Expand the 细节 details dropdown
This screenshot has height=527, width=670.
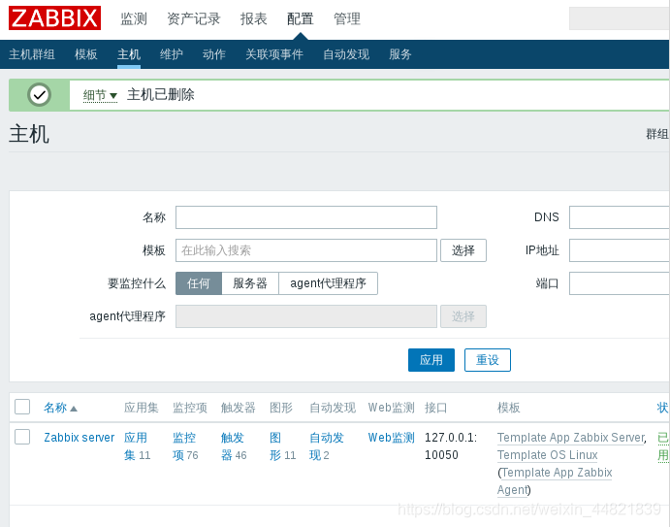[100, 95]
